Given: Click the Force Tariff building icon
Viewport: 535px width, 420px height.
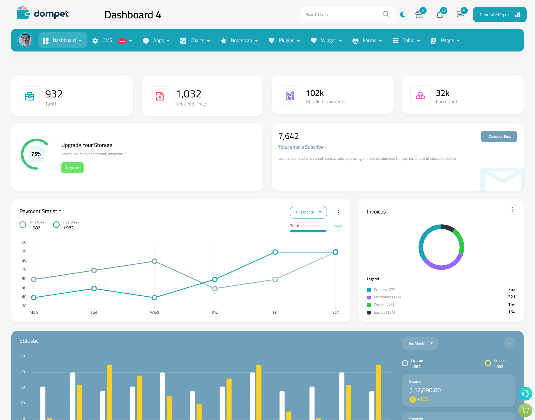Looking at the screenshot, I should [420, 96].
